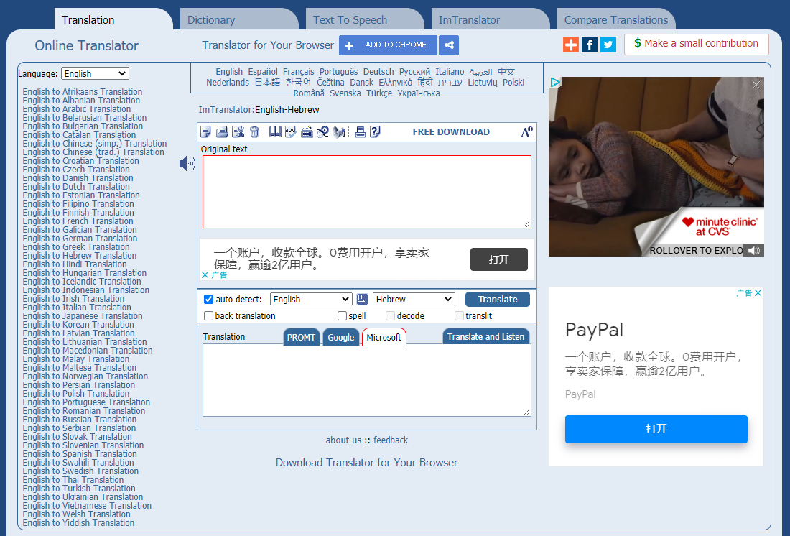Click inside the Translation output box
The image size is (790, 536).
[367, 380]
